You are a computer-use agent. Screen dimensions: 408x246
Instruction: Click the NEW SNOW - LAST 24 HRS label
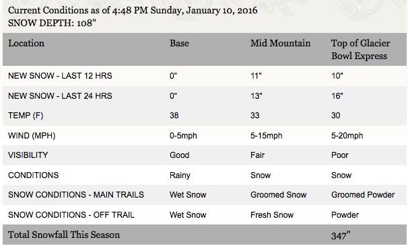point(60,96)
